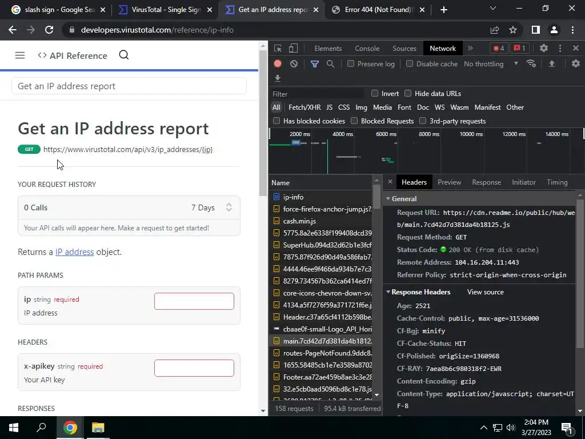Switch to the Console DevTools tab
This screenshot has width=585, height=439.
pyautogui.click(x=367, y=49)
